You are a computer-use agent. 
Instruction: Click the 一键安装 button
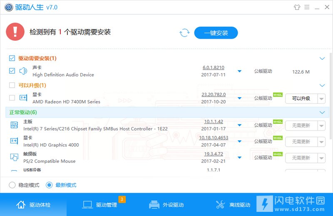pos(216,33)
